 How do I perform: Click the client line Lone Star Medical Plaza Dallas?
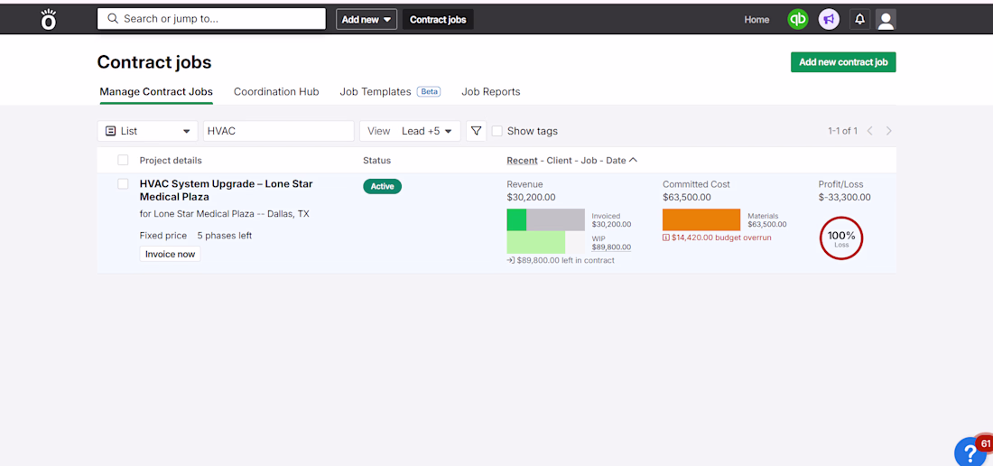point(224,214)
